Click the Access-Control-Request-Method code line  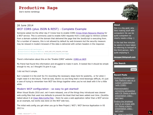[x=43, y=52]
